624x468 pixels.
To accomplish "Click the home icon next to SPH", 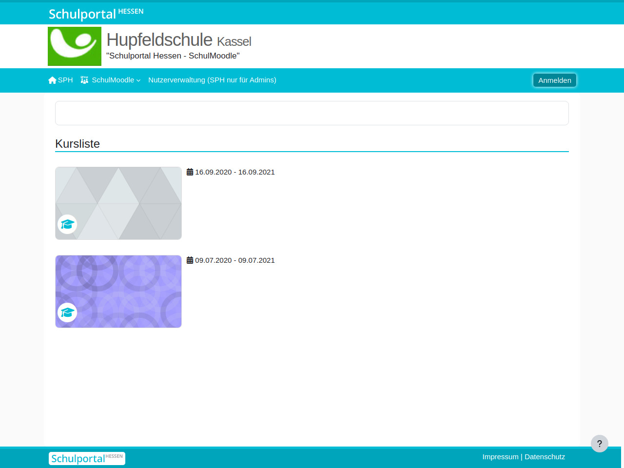I will 52,80.
